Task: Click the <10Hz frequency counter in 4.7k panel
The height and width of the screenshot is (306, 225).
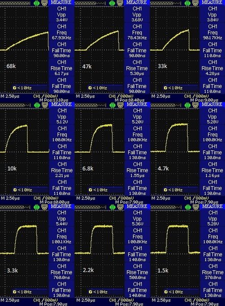Action: (x=173, y=190)
